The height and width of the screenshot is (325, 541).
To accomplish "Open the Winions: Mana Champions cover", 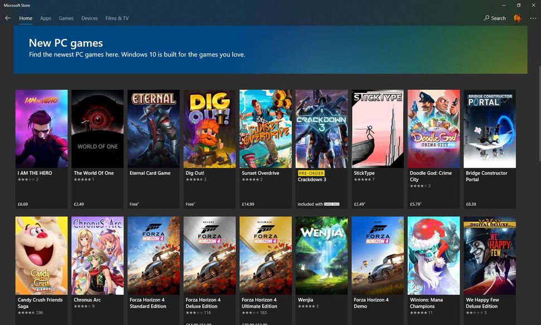I will pyautogui.click(x=434, y=256).
